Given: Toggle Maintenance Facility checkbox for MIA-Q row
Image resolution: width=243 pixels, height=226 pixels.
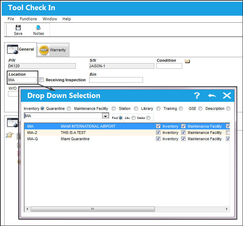Looking at the screenshot, I should (183, 139).
